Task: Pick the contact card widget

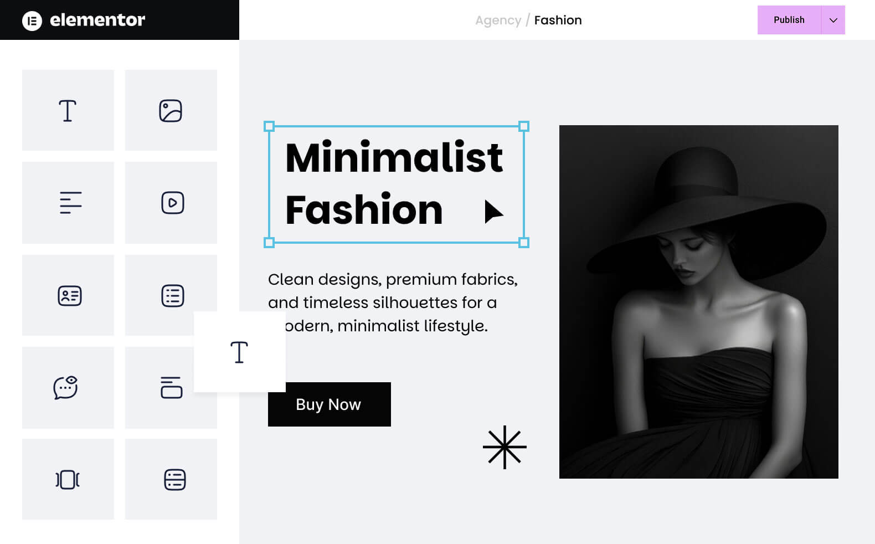Action: 68,295
